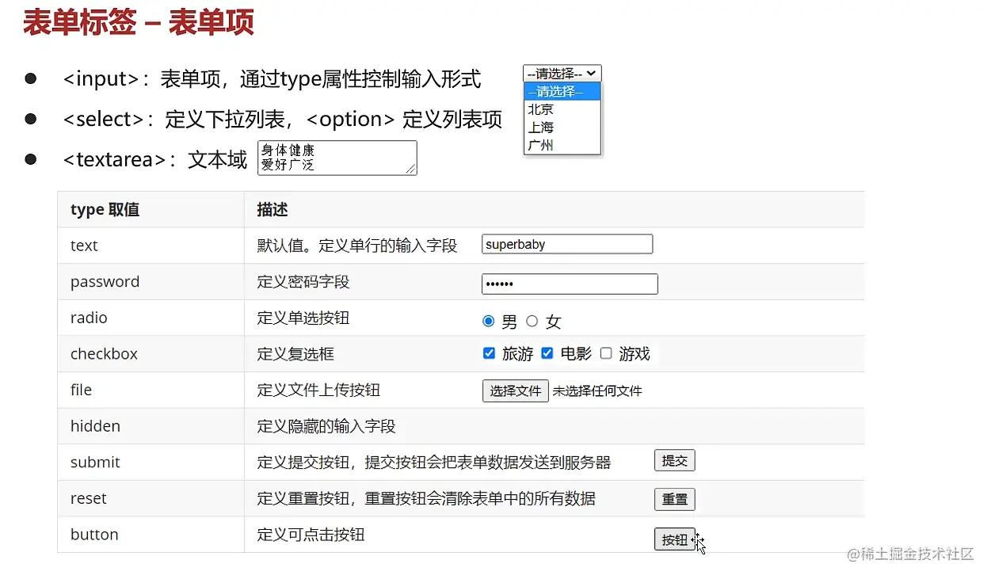Open the --请选择-- dropdown select box
The width and height of the screenshot is (991, 579).
(x=562, y=74)
